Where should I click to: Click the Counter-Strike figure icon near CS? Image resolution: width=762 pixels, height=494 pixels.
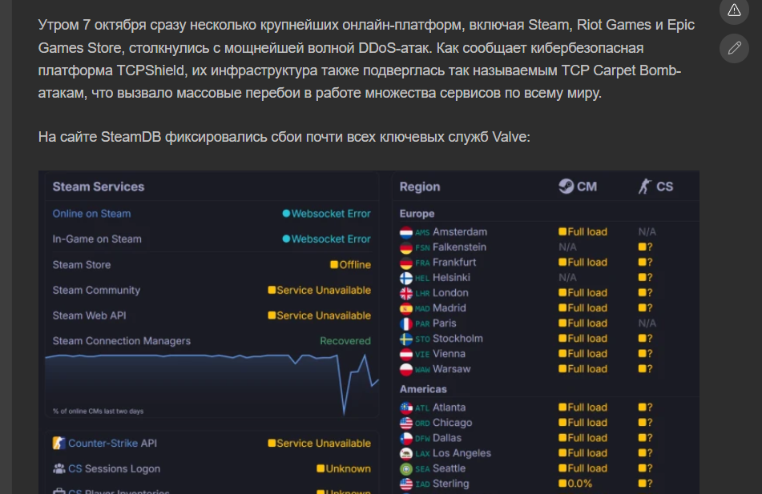coord(644,187)
